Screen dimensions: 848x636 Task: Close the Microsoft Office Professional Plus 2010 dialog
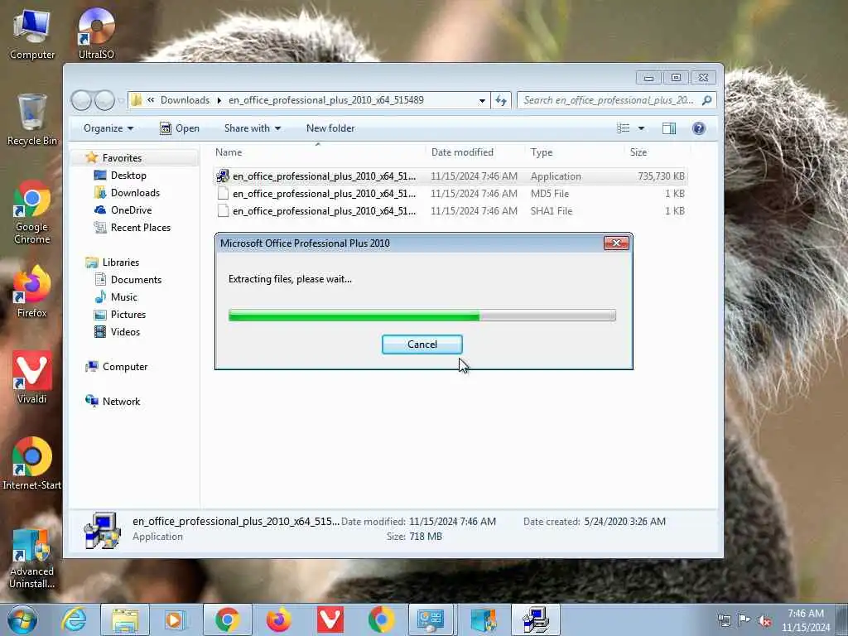coord(616,243)
